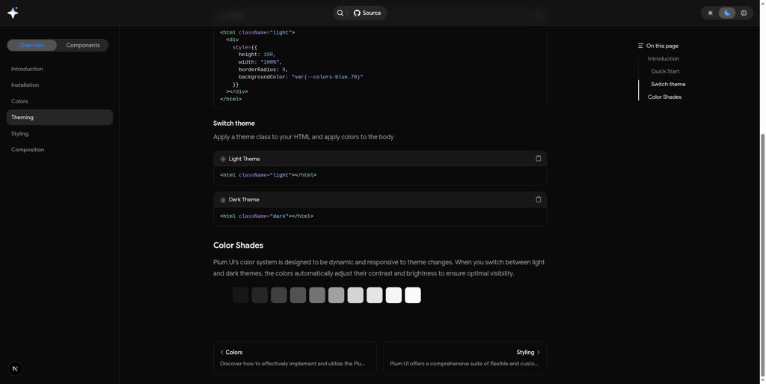Choose system theme via the gear icon
The width and height of the screenshot is (766, 384).
pos(744,13)
